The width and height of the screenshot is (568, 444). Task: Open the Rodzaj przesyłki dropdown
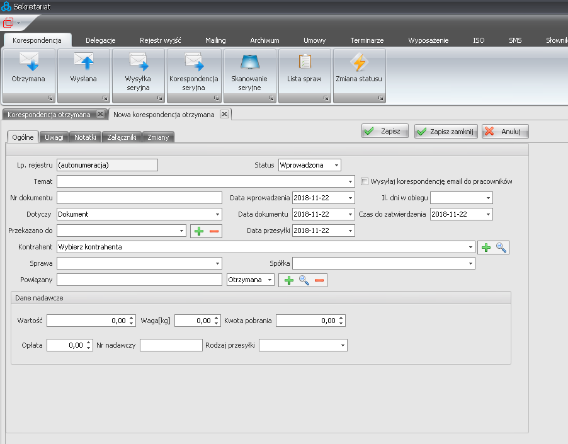click(343, 346)
